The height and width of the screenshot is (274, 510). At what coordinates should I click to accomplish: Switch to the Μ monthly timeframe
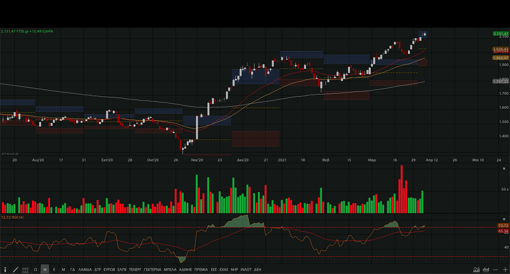point(63,270)
